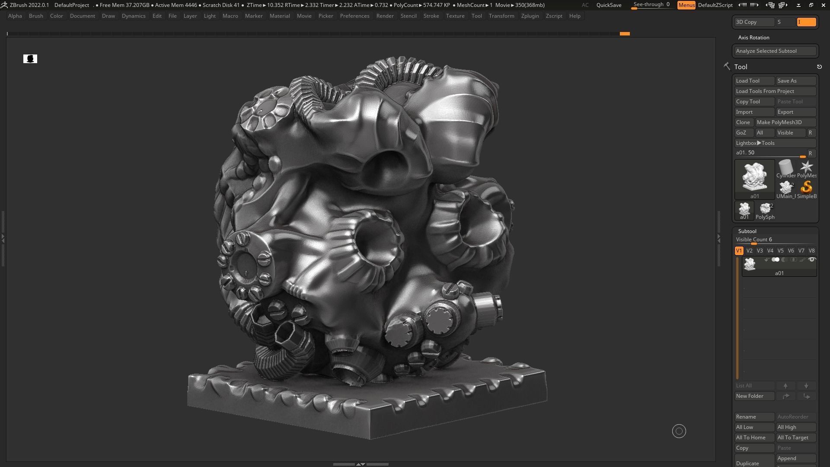
Task: Select the PolyMesh star tool thumbnail
Action: (x=806, y=169)
